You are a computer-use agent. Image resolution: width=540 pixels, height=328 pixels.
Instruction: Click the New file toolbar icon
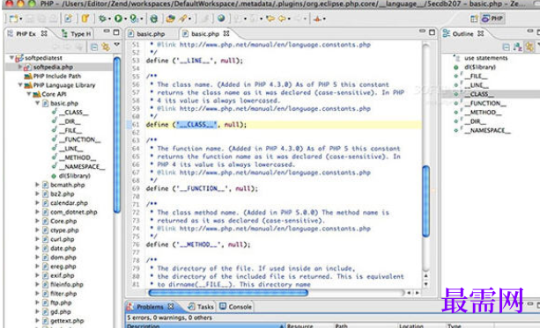click(13, 18)
